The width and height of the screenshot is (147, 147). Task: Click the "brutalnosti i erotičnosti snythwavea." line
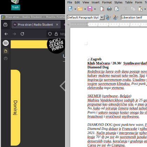click(113, 117)
